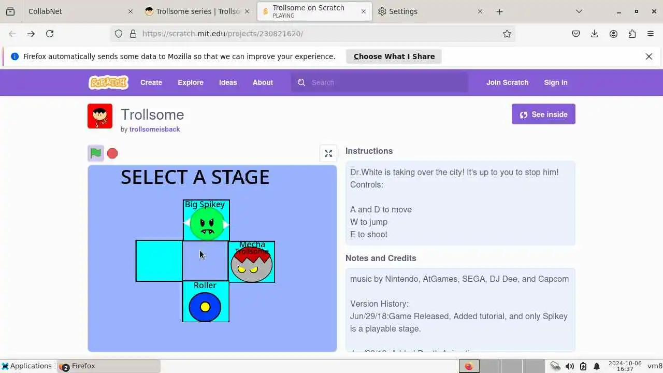Open the Firefox account icon

click(x=613, y=34)
